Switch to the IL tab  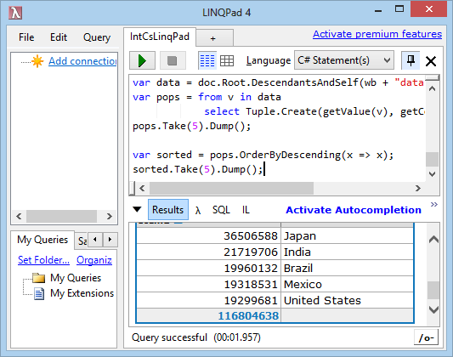point(246,210)
